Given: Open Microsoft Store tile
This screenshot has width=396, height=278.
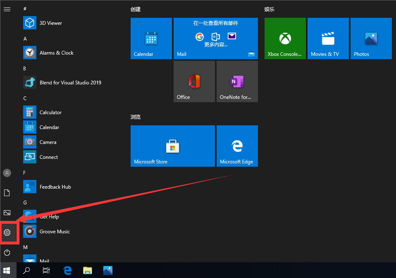Looking at the screenshot, I should [173, 146].
